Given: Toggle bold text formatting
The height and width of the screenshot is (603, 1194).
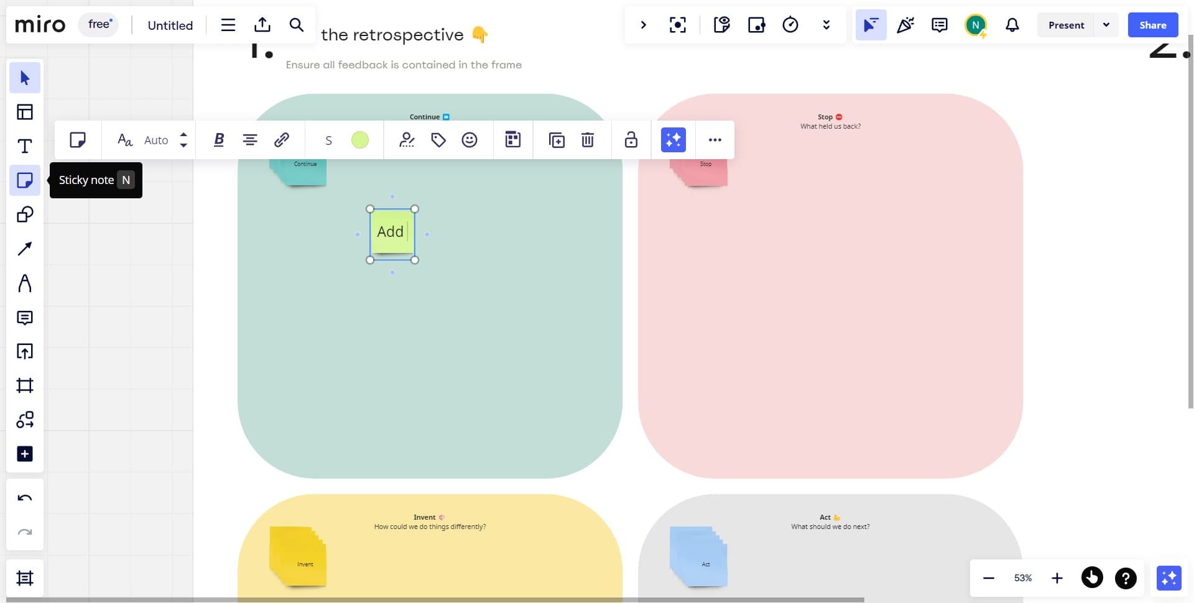Looking at the screenshot, I should pyautogui.click(x=219, y=140).
